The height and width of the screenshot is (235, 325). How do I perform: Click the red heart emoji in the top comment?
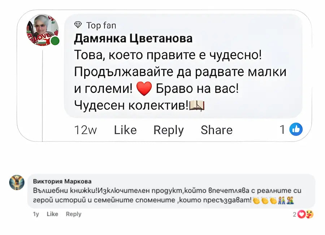coord(144,89)
